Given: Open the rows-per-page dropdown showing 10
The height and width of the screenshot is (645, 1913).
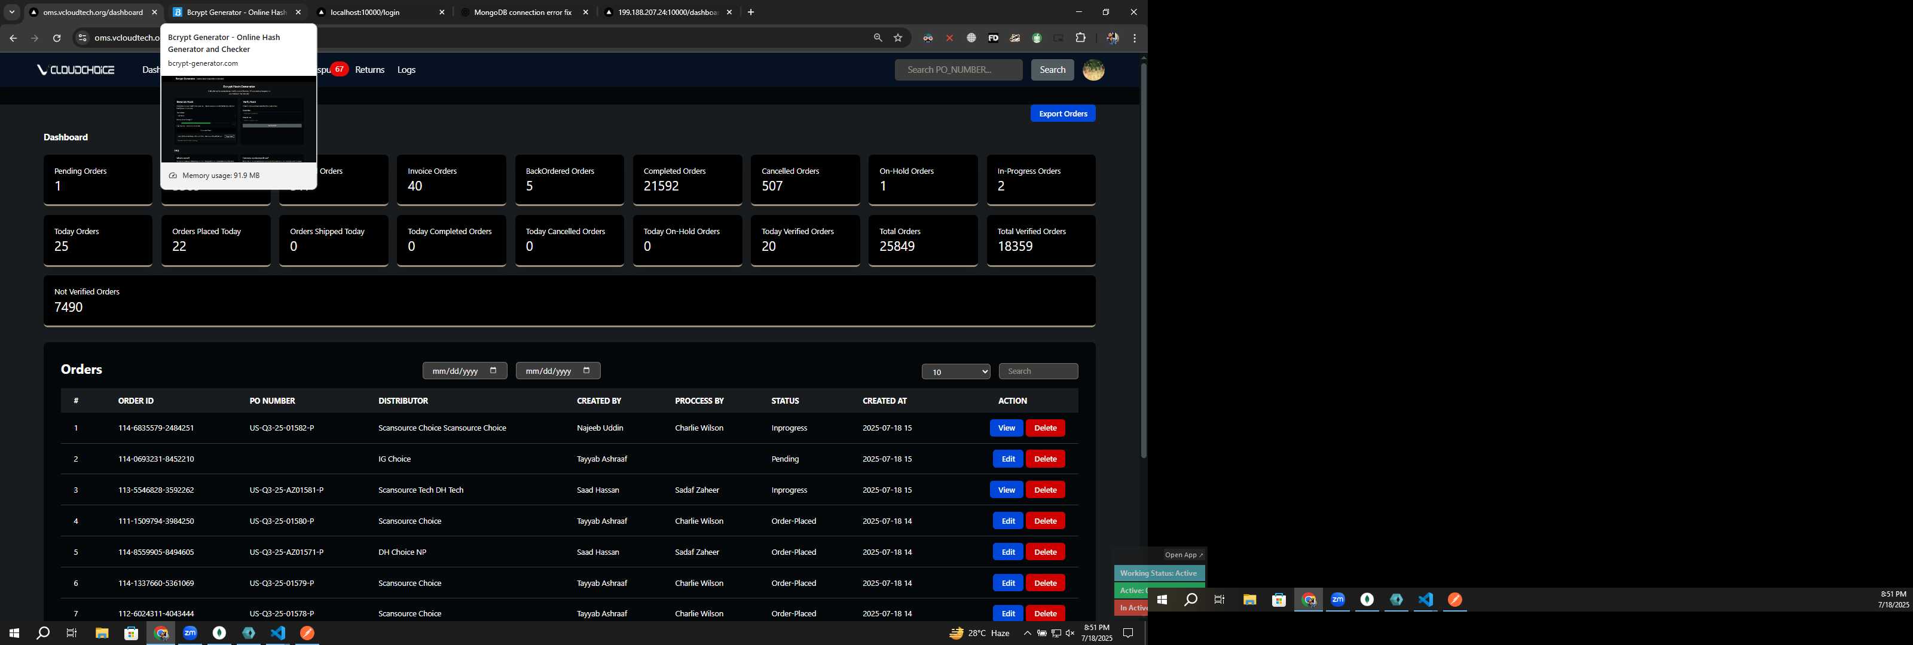Looking at the screenshot, I should [x=956, y=372].
